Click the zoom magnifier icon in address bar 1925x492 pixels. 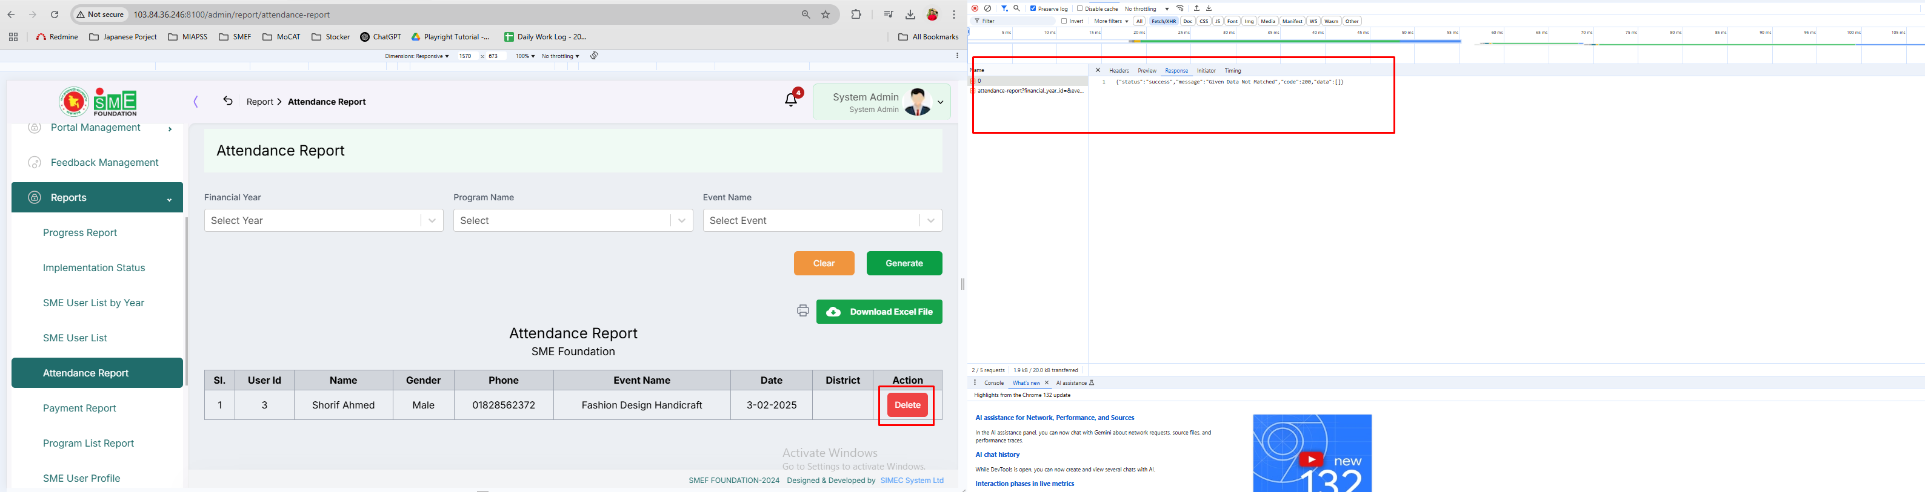point(806,14)
